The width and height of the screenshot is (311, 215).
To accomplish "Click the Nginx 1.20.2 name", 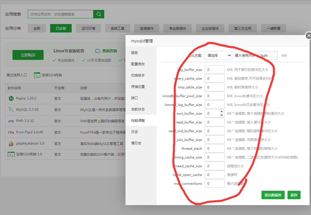I will [x=26, y=98].
